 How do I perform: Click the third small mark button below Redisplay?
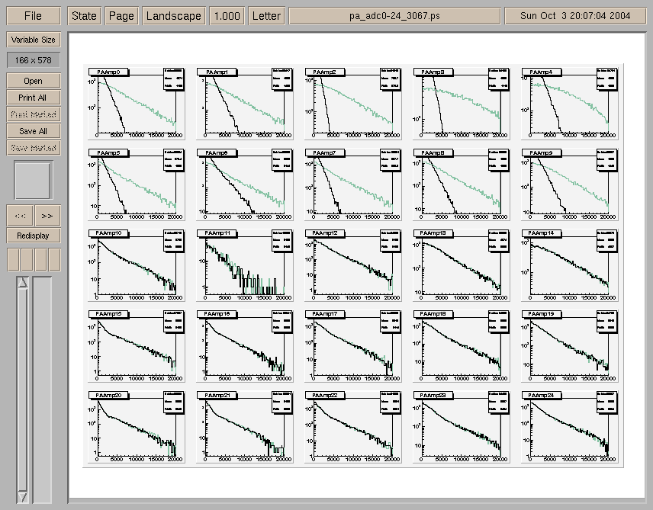(41, 259)
